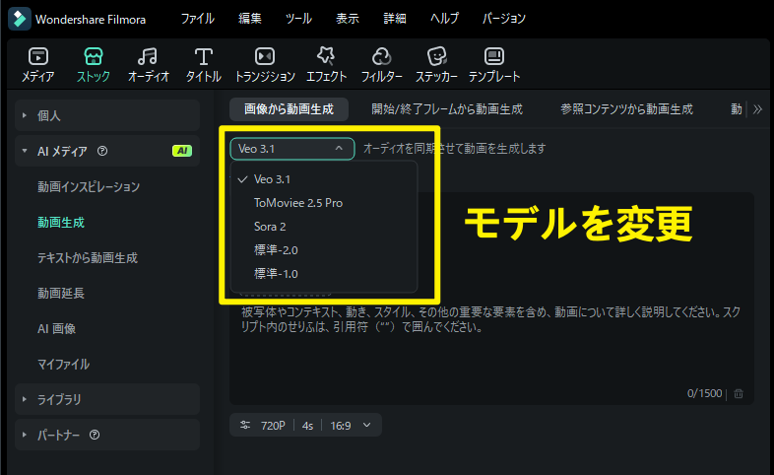Close the Veo 3.1 model dropdown
Image resolution: width=774 pixels, height=475 pixels.
point(292,149)
